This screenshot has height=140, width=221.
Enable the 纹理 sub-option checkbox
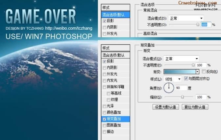(x=109, y=100)
